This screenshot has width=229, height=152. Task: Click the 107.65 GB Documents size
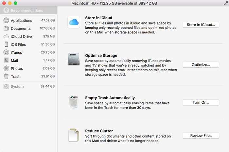47,28
